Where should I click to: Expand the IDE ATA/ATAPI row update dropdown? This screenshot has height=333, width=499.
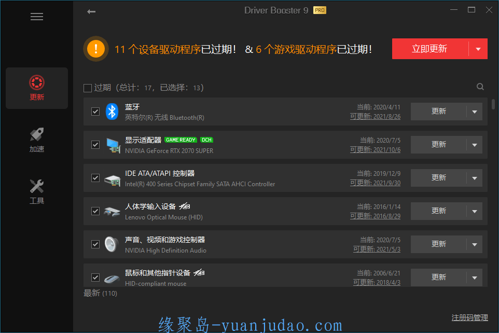[475, 178]
